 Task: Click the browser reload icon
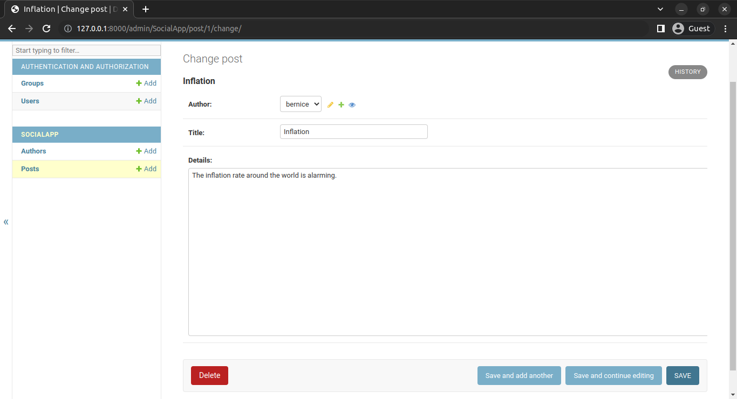[46, 29]
